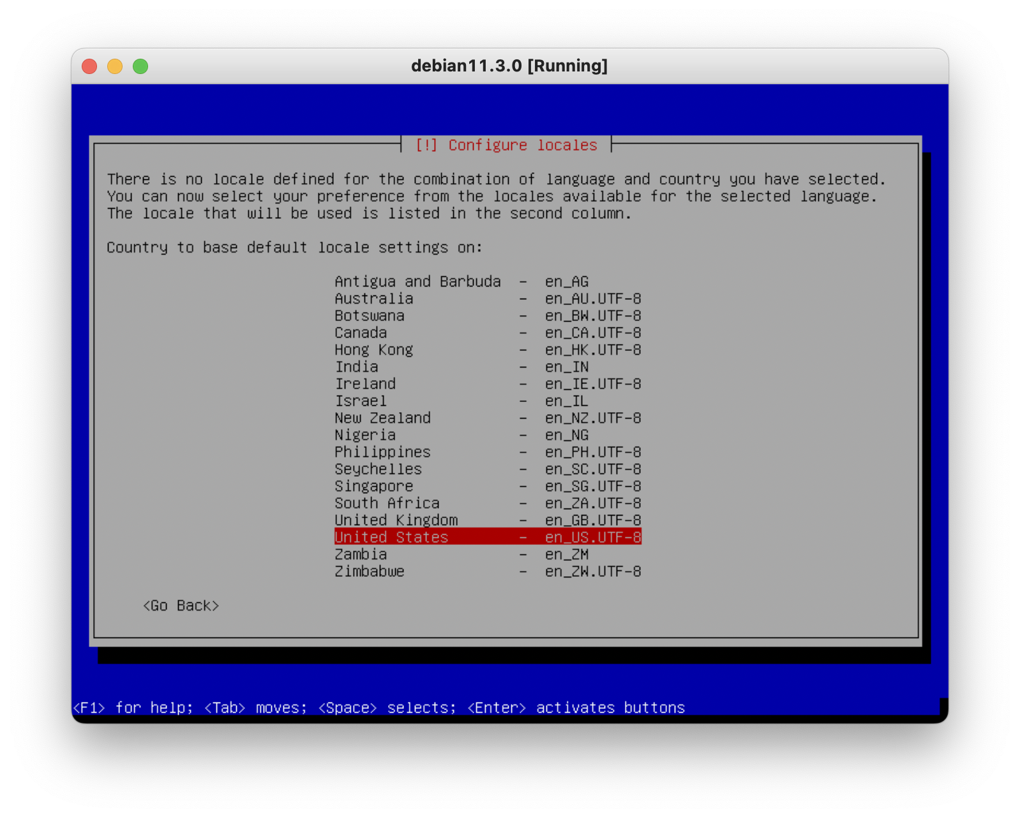Choose Philippines from country list
The width and height of the screenshot is (1020, 818).
click(x=488, y=452)
